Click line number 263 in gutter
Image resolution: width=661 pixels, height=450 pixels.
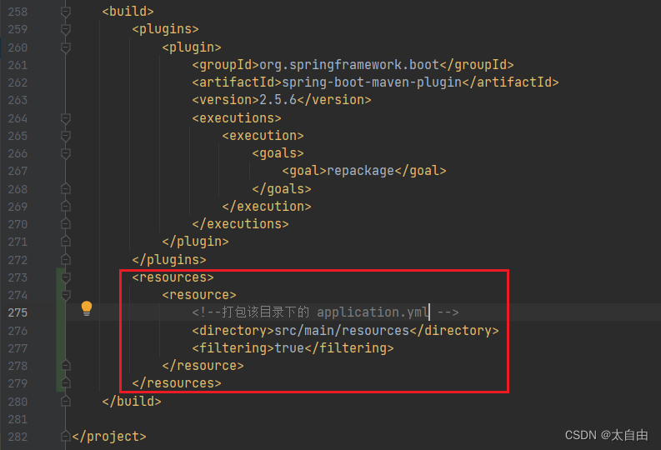point(18,100)
